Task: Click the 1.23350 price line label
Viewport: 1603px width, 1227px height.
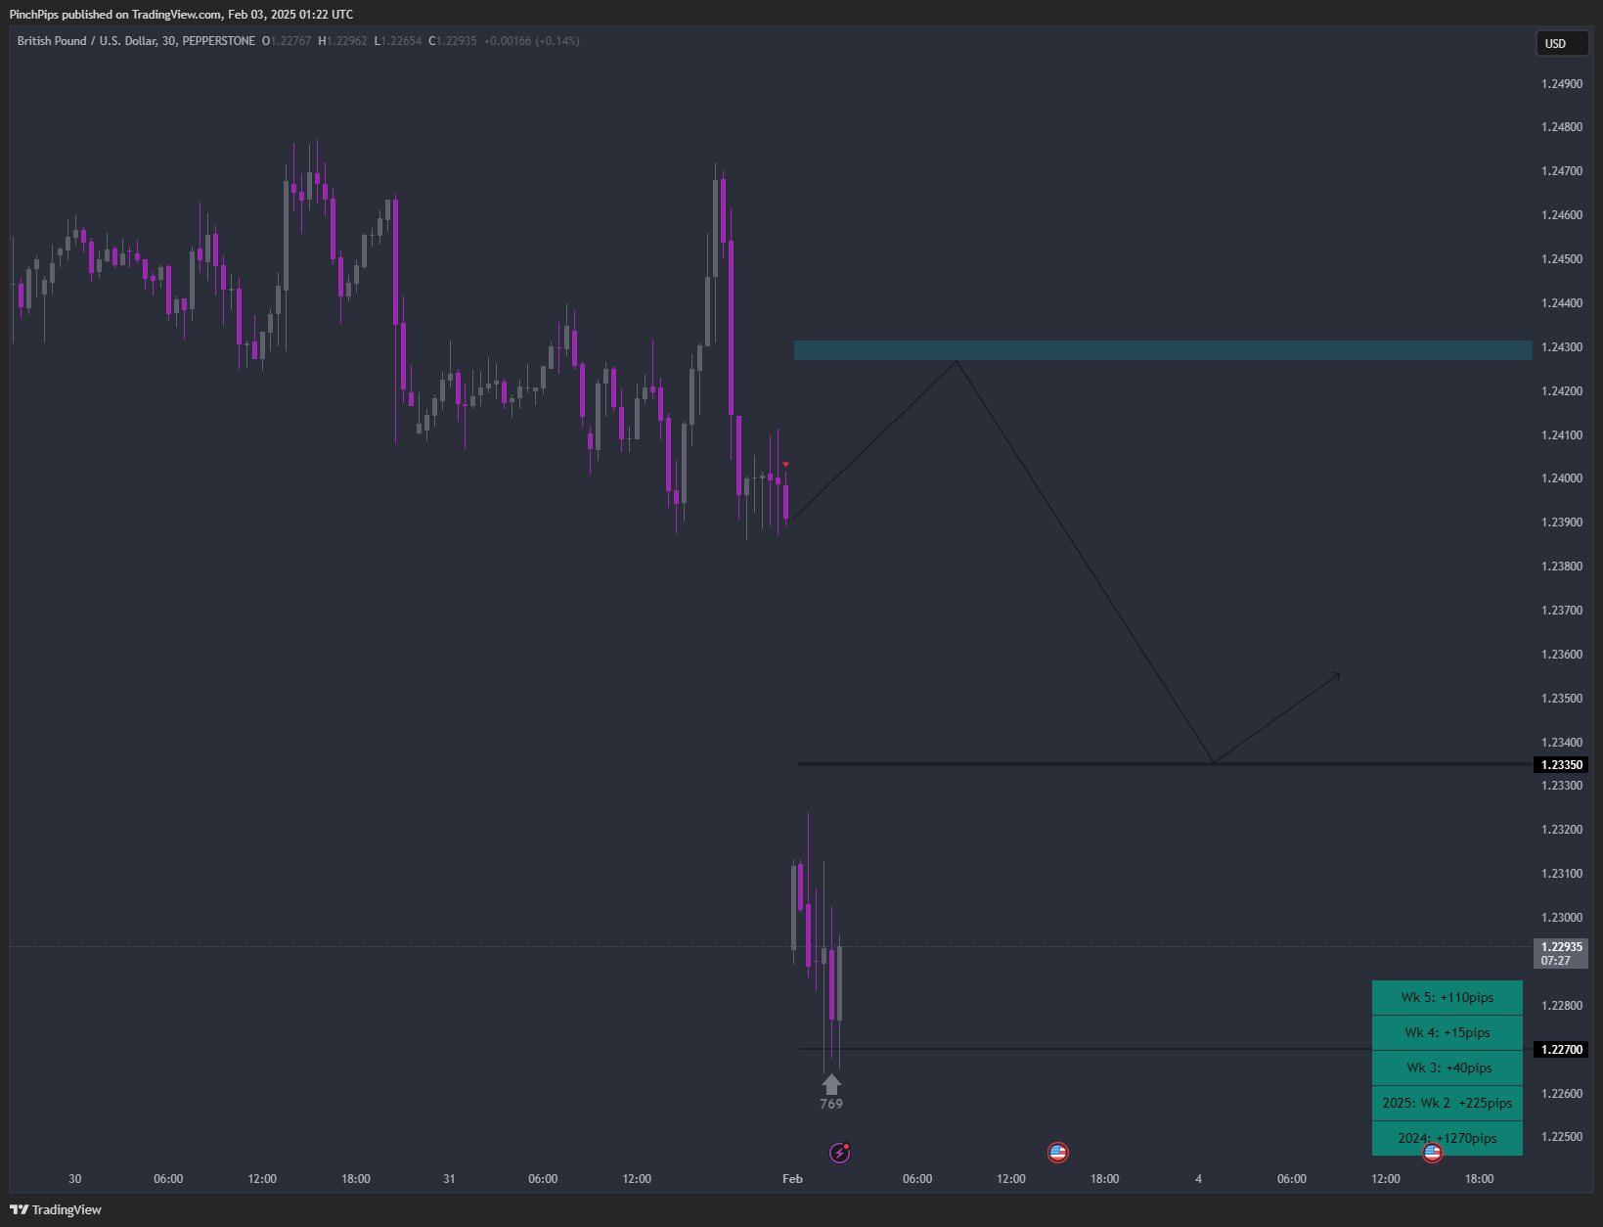Action: pyautogui.click(x=1561, y=765)
